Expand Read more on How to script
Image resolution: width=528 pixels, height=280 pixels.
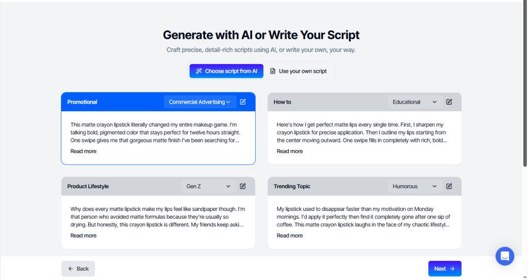pos(290,151)
